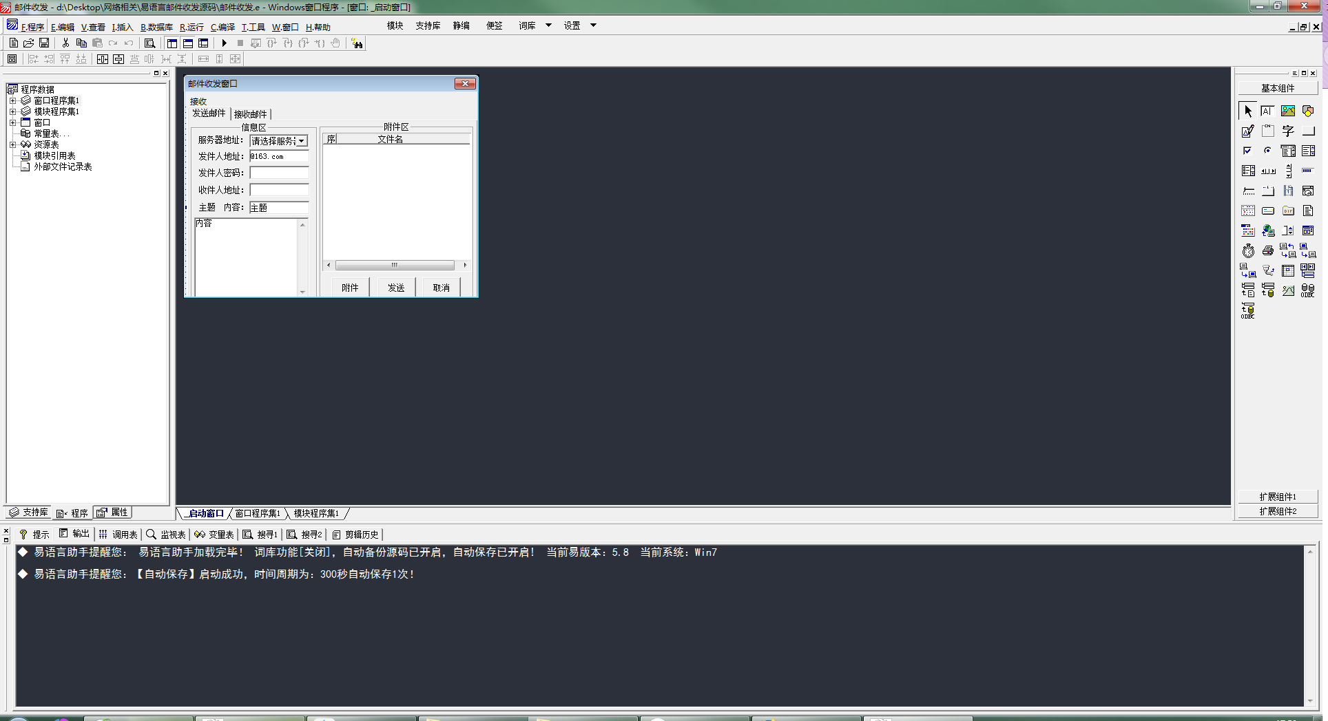
Task: Expand the 窗口程序集1 tree node
Action: point(12,100)
